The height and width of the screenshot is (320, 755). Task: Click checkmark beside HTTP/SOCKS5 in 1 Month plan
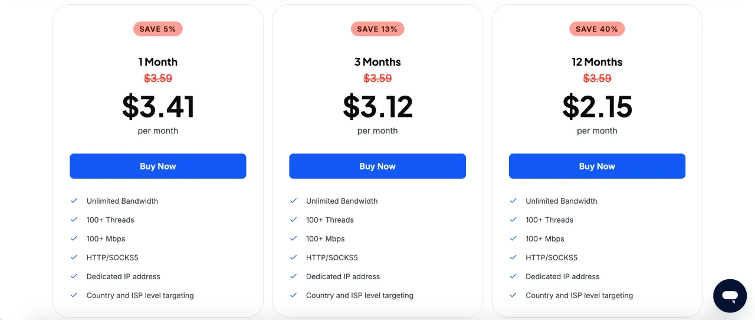pos(74,257)
